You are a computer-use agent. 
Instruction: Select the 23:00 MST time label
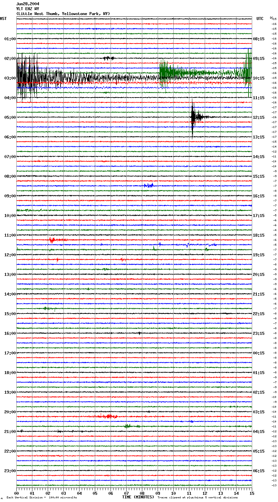(x=10, y=471)
